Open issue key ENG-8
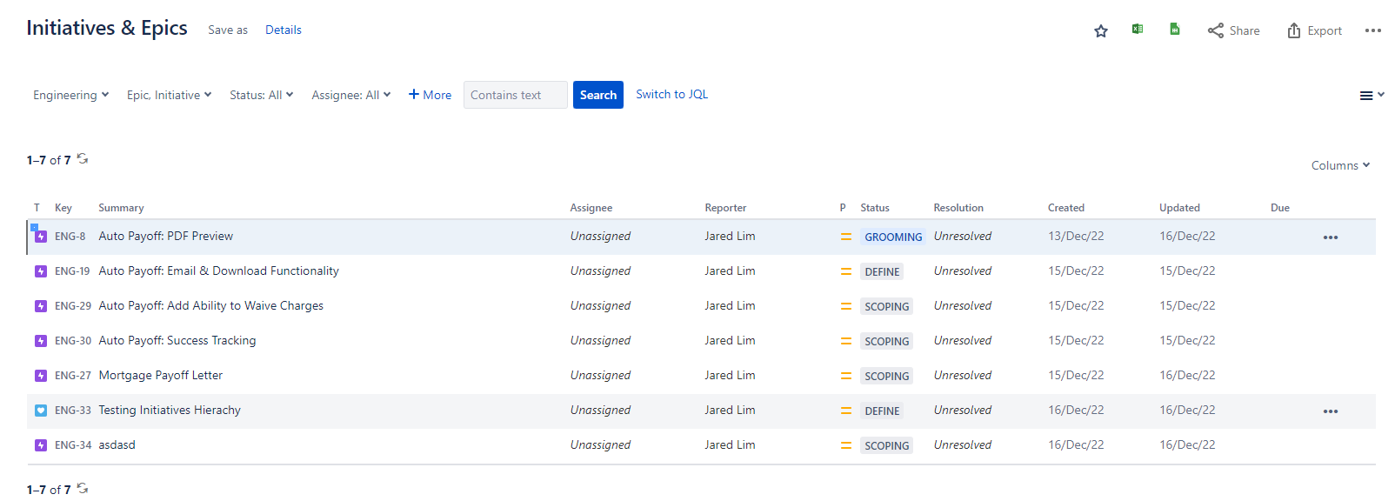1395x501 pixels. pos(70,237)
